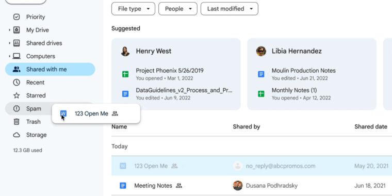Open the Priority section icon
The image size is (392, 196).
17,17
